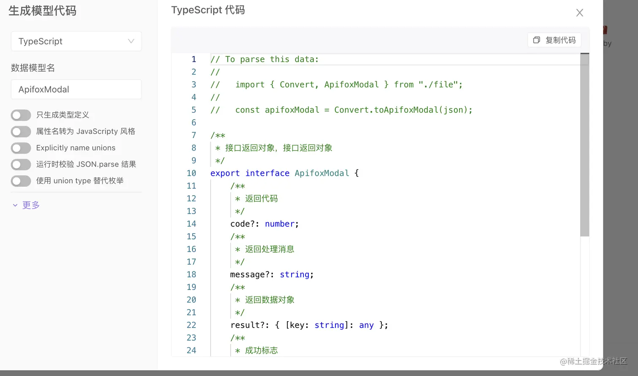Screen dimensions: 638x376
Task: Click the '// To parse this data:' comment
Action: pyautogui.click(x=265, y=59)
